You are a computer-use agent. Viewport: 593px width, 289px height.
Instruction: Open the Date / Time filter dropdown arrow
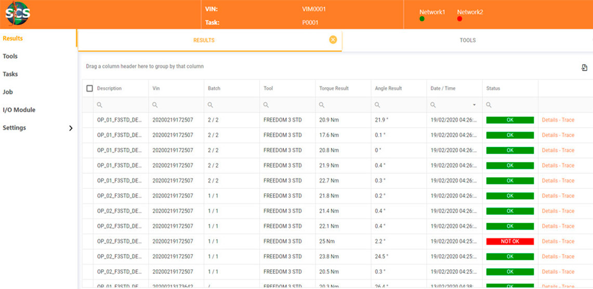coord(474,105)
